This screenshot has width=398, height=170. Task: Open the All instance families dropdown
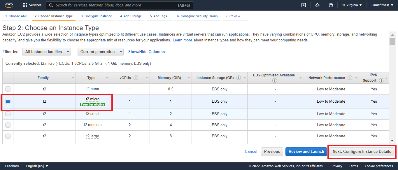tap(47, 52)
